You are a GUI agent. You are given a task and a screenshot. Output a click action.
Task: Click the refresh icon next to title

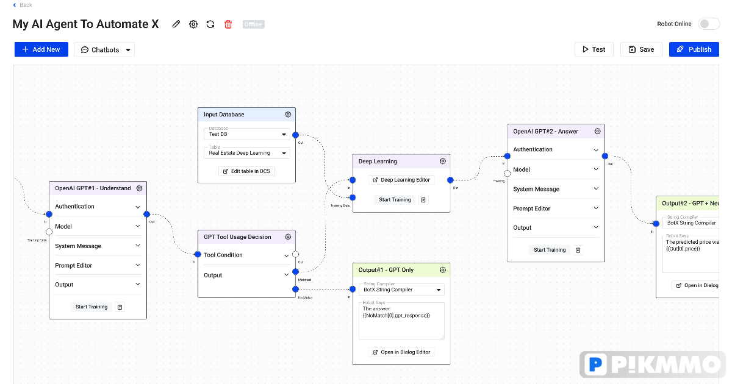[x=210, y=24]
